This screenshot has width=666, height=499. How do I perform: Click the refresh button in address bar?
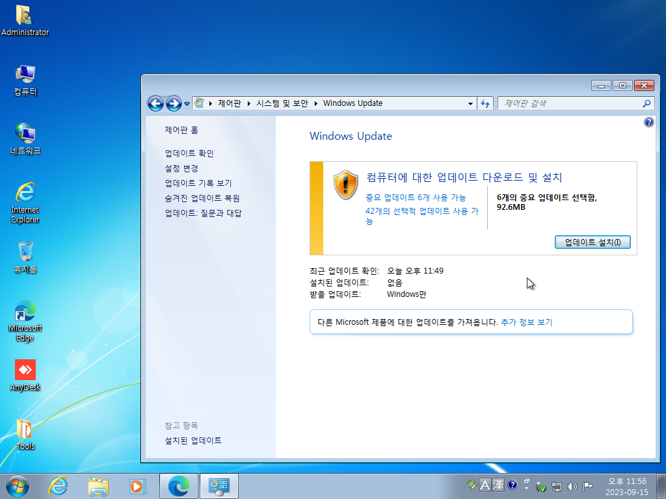pos(485,103)
